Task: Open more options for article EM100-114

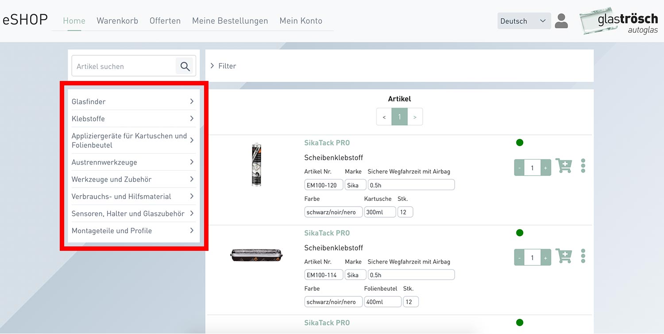Action: [583, 256]
